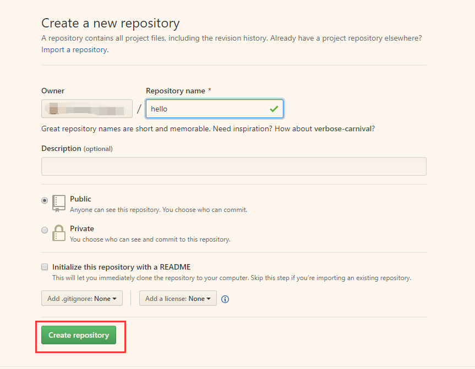Viewport: 475px width, 369px height.
Task: Click 'Anyone can see this repository' text
Action: (x=159, y=210)
